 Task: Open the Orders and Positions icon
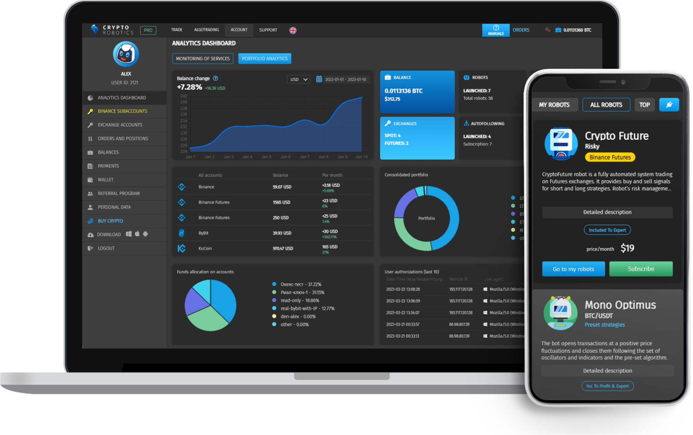coord(91,138)
